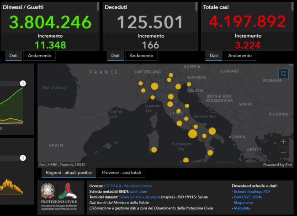Screen dimensions: 297x216
Task: Open the RNDT metadata dati link
Action: coord(133,192)
